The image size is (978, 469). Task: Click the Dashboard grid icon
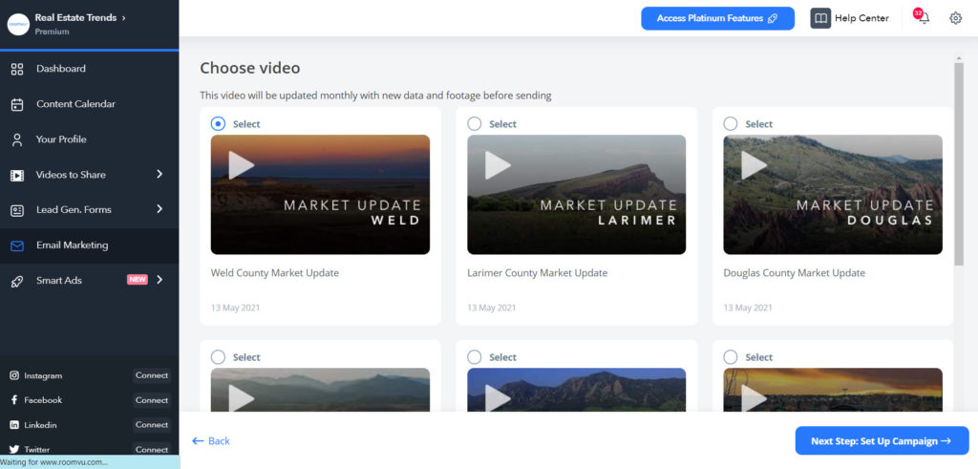[17, 69]
